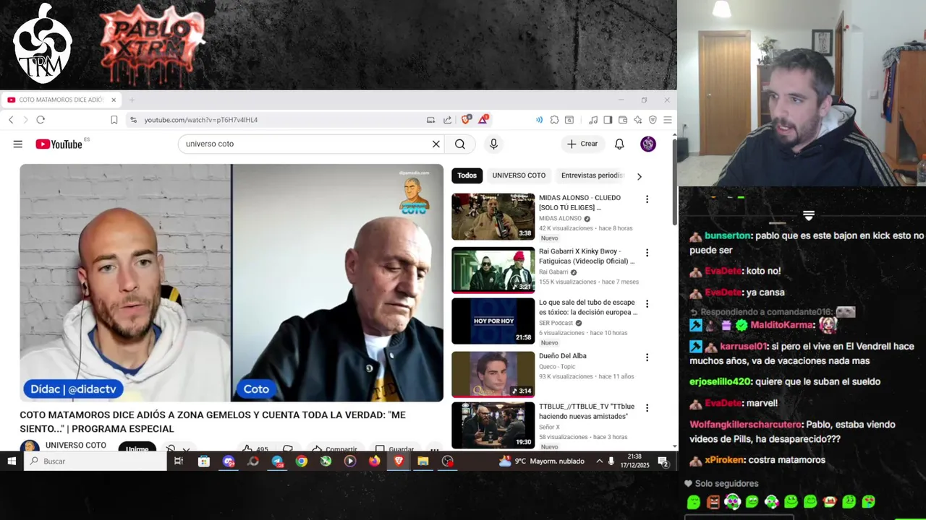Click chat username bunserton
Image resolution: width=926 pixels, height=520 pixels.
(x=728, y=236)
